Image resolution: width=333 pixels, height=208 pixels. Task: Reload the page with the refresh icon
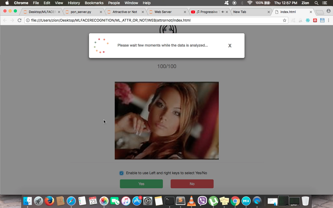pyautogui.click(x=20, y=20)
